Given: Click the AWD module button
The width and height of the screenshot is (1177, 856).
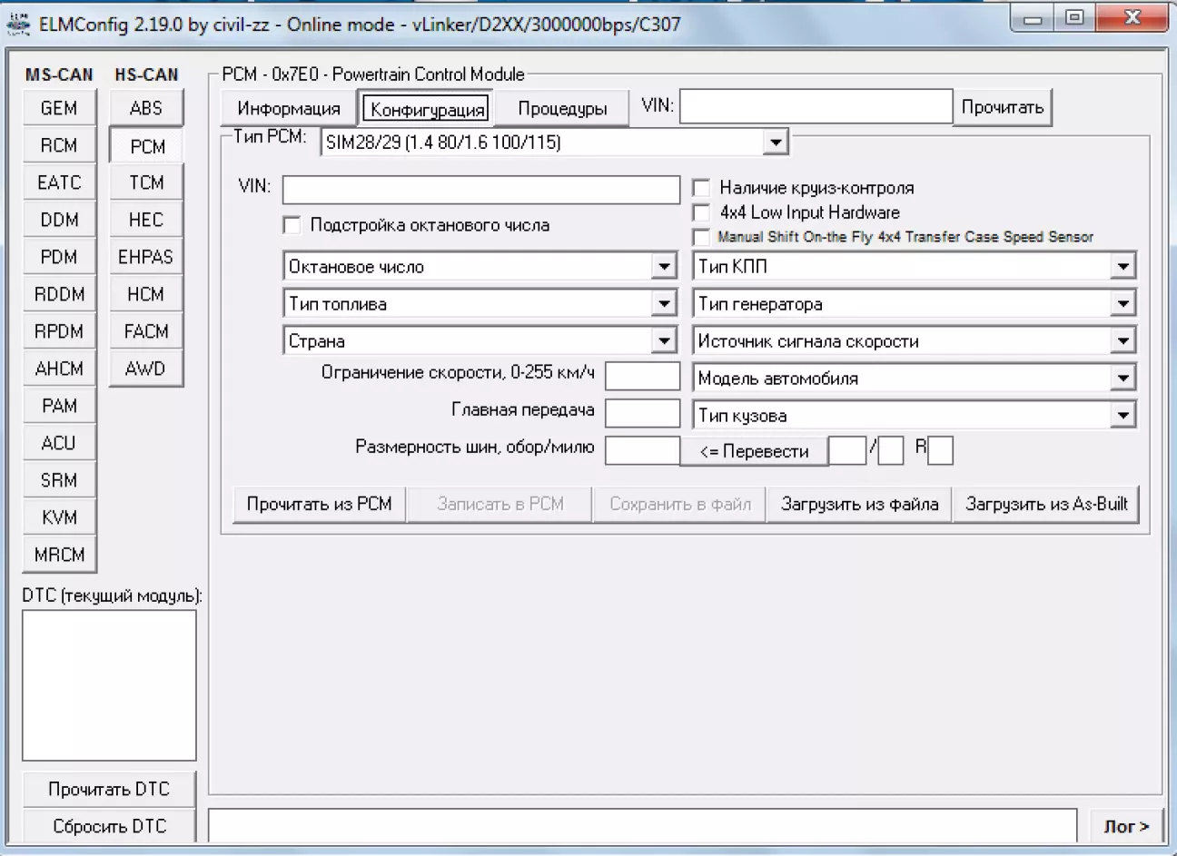Looking at the screenshot, I should [145, 369].
